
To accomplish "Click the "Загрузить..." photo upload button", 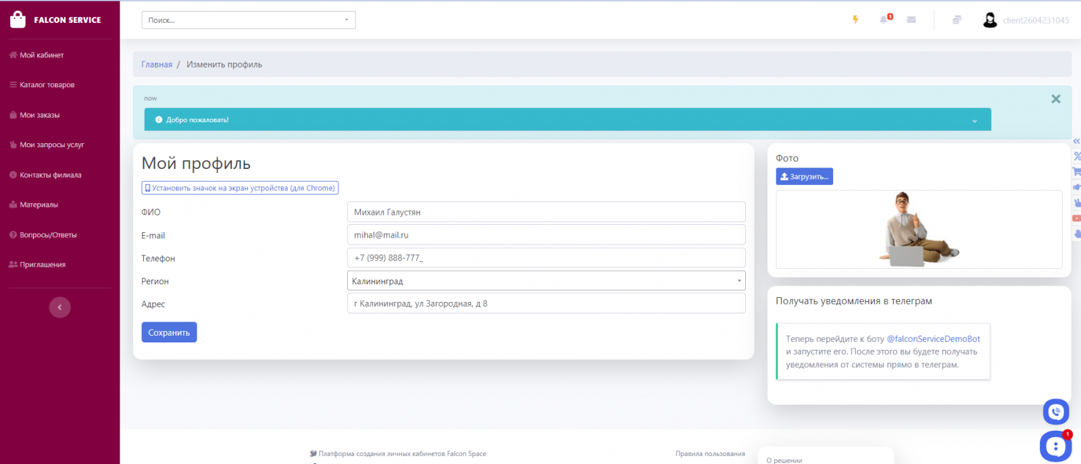I will [804, 176].
